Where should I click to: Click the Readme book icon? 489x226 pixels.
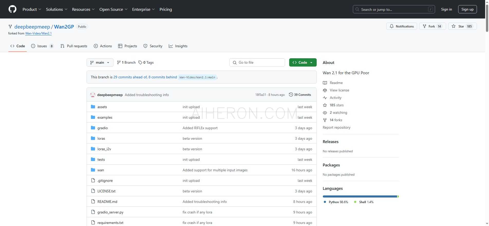tap(325, 83)
